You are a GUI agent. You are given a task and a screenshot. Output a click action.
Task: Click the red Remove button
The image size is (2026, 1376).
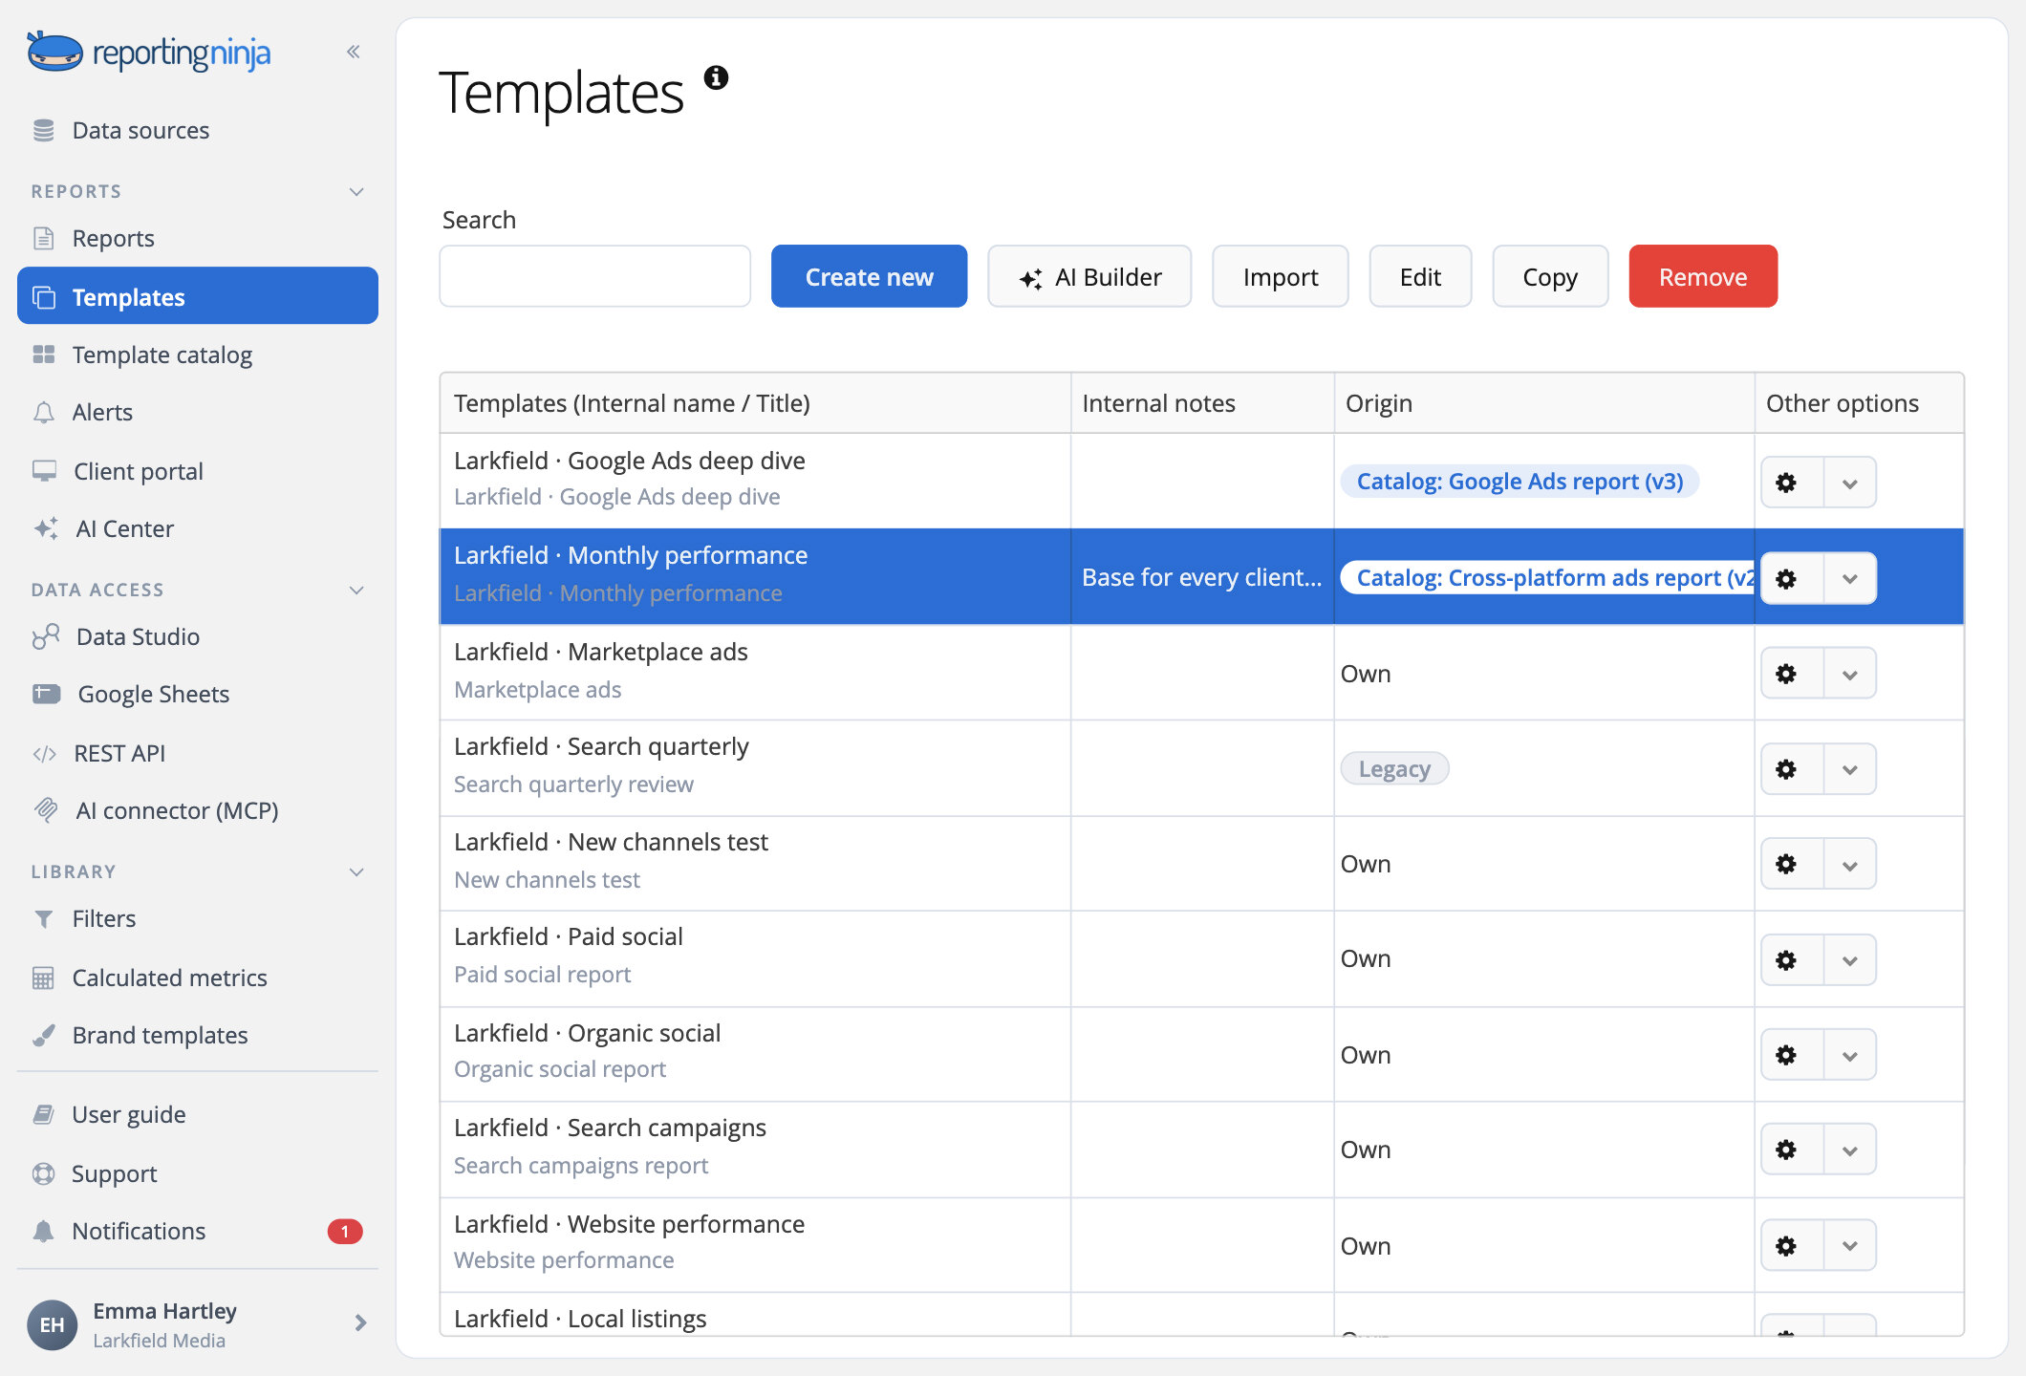pyautogui.click(x=1703, y=276)
